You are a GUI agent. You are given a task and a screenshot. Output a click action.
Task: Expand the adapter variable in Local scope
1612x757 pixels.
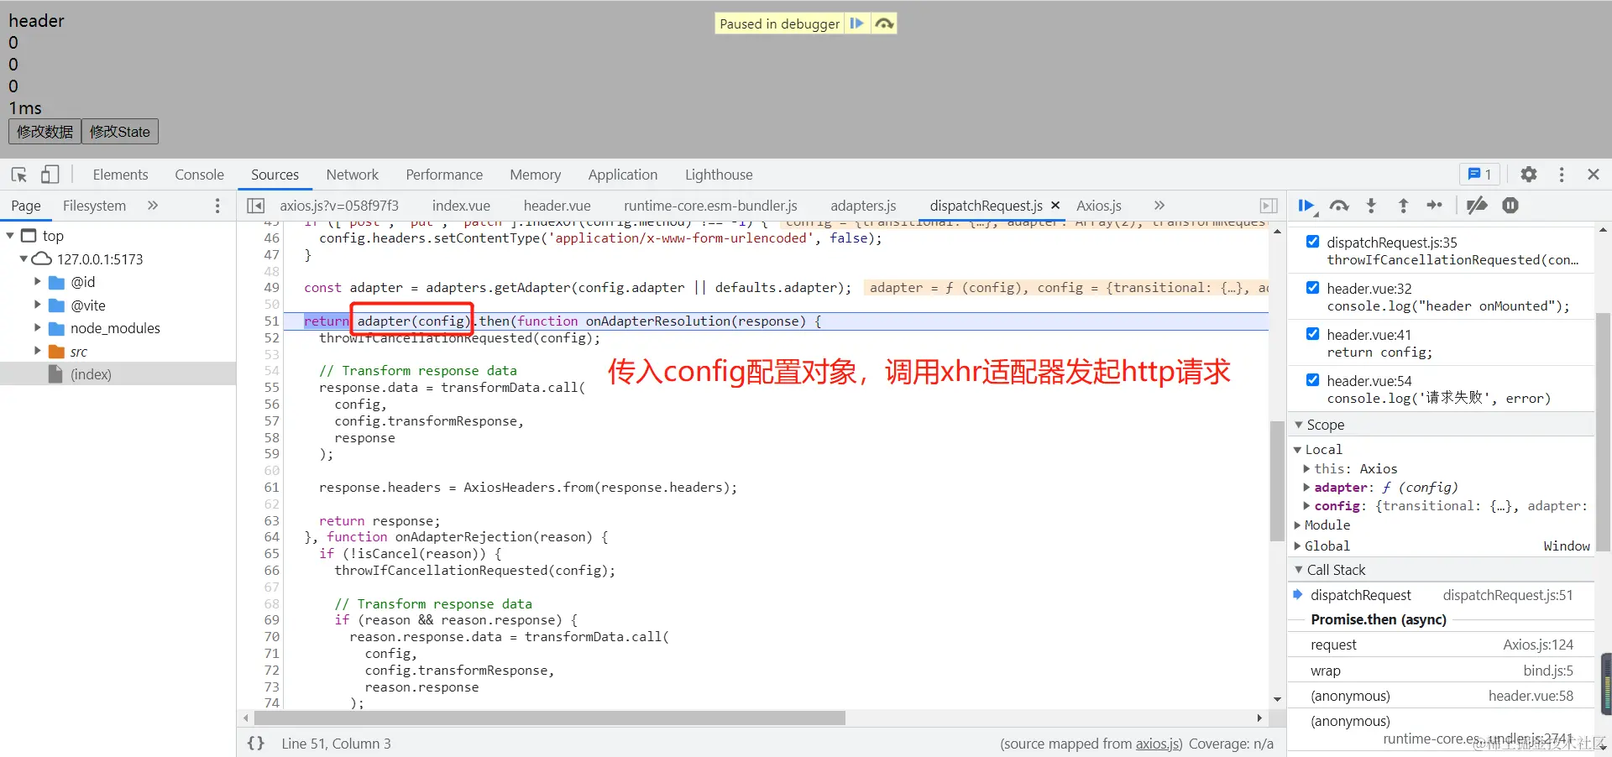(x=1306, y=488)
